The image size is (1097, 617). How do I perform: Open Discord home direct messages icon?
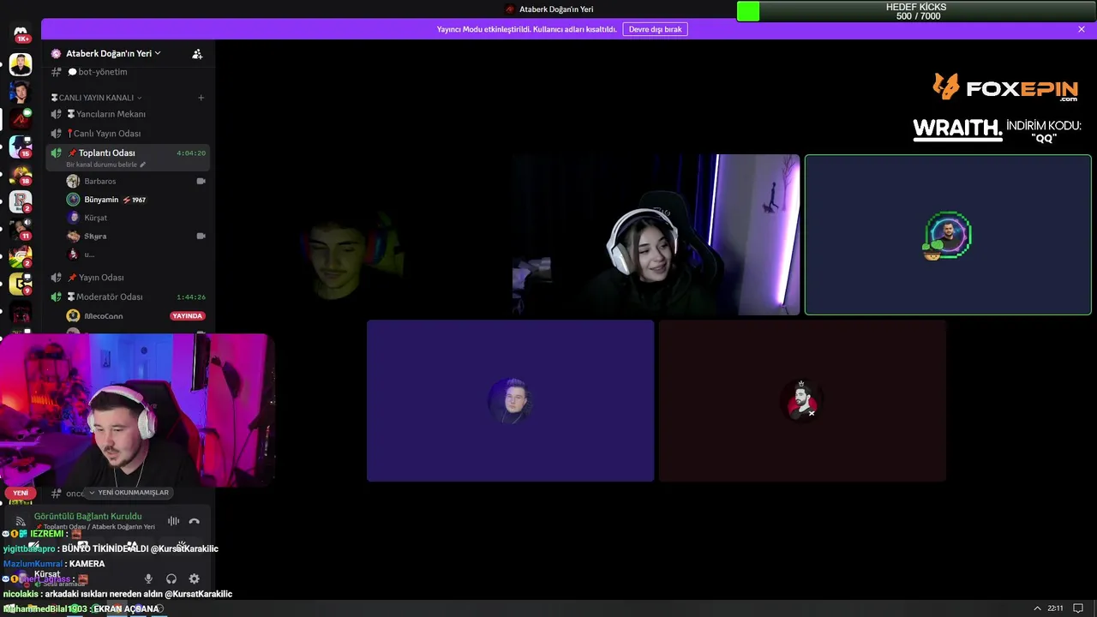point(21,34)
